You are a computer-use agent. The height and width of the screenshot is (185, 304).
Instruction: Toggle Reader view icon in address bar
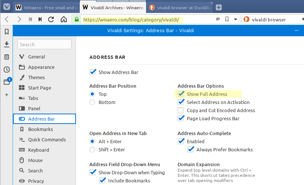(x=218, y=19)
